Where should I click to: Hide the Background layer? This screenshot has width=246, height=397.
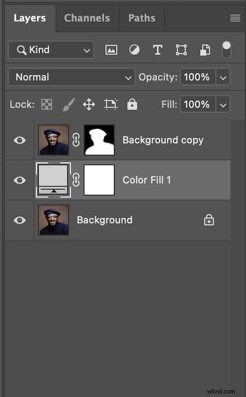tap(20, 220)
